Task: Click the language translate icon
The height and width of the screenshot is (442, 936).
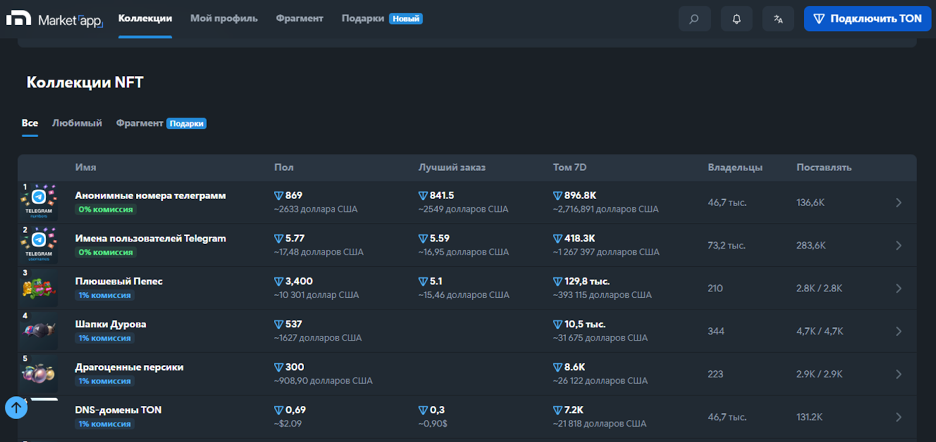Action: tap(778, 19)
